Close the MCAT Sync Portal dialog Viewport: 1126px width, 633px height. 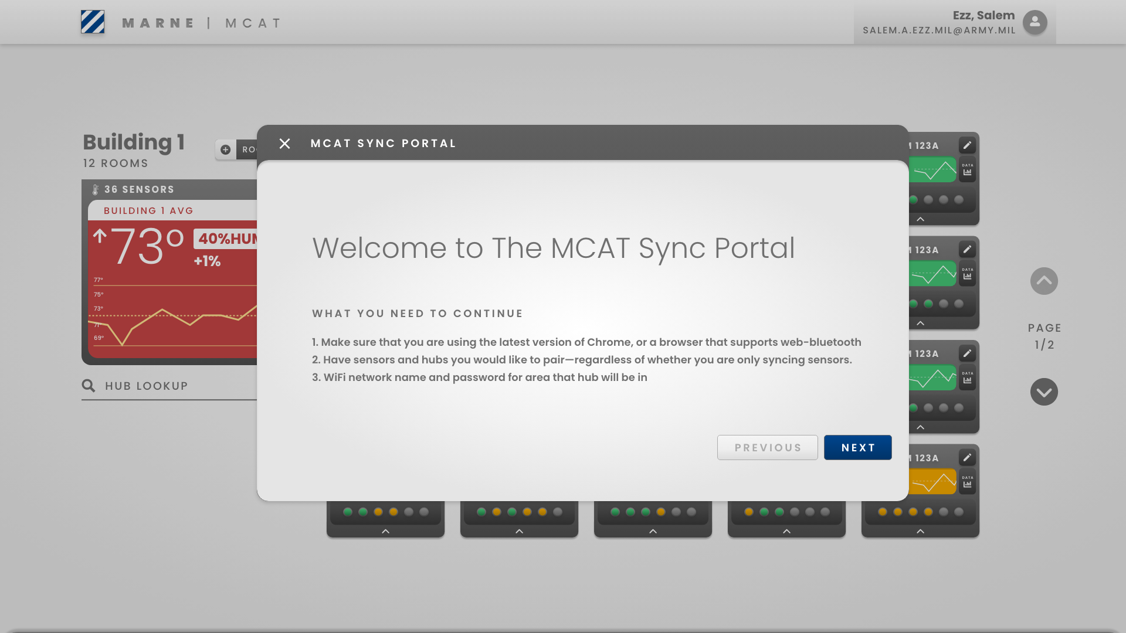284,144
